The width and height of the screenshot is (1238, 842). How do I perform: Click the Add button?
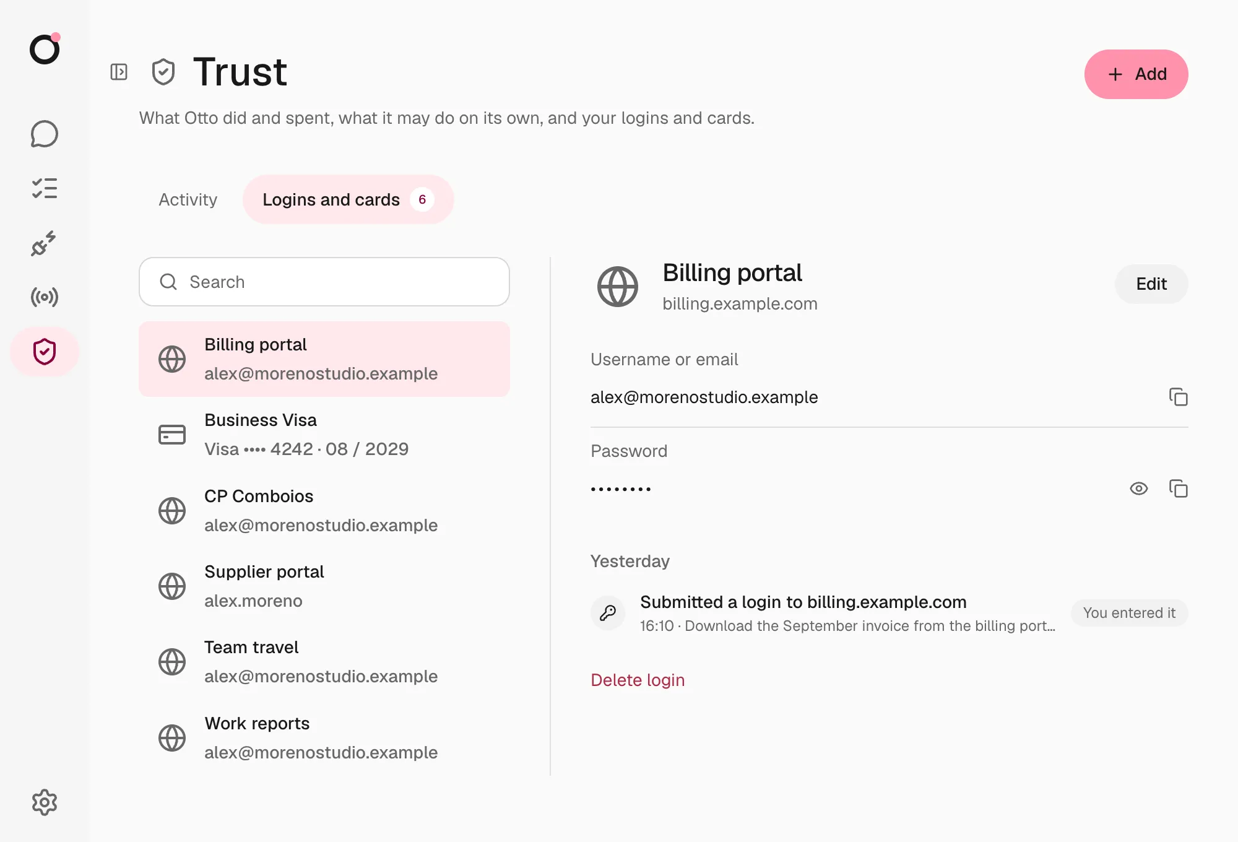pyautogui.click(x=1136, y=74)
